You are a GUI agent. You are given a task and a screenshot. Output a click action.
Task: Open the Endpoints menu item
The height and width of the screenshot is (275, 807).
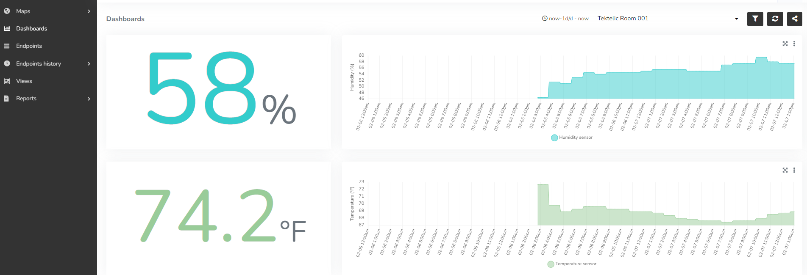click(x=29, y=46)
